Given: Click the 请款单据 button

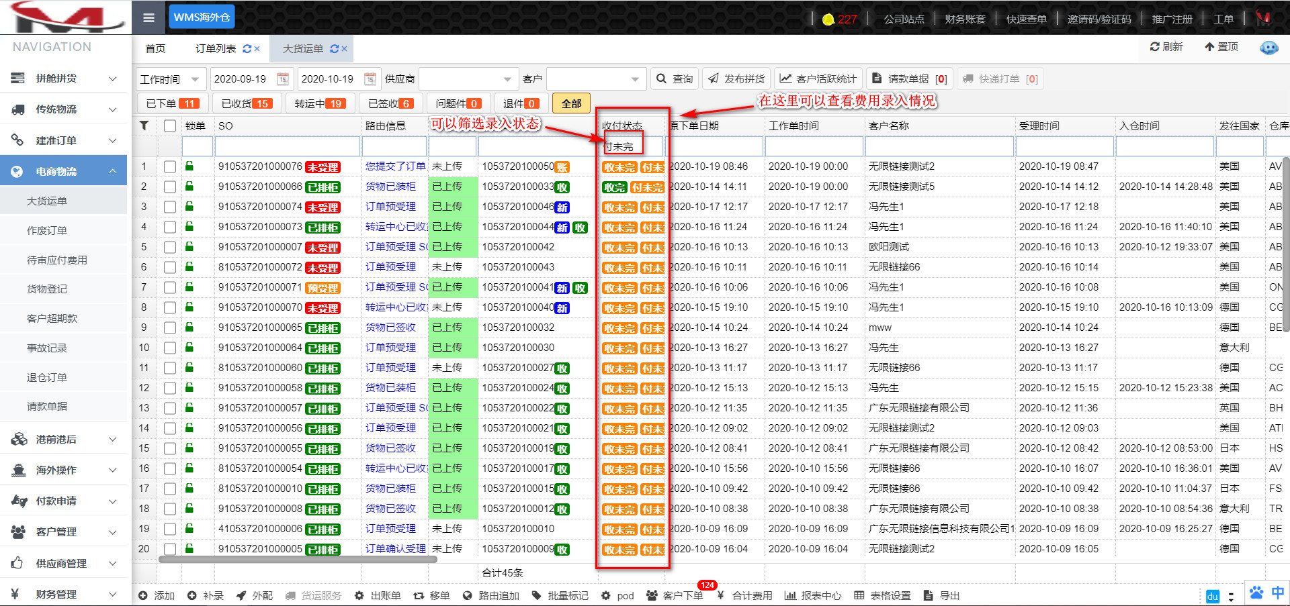Looking at the screenshot, I should [x=909, y=79].
